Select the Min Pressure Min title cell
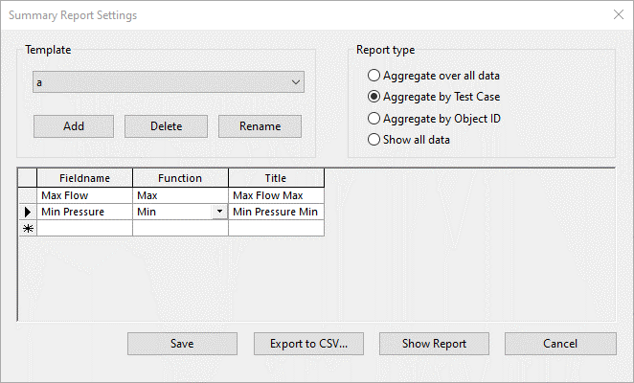This screenshot has height=383, width=634. 276,212
